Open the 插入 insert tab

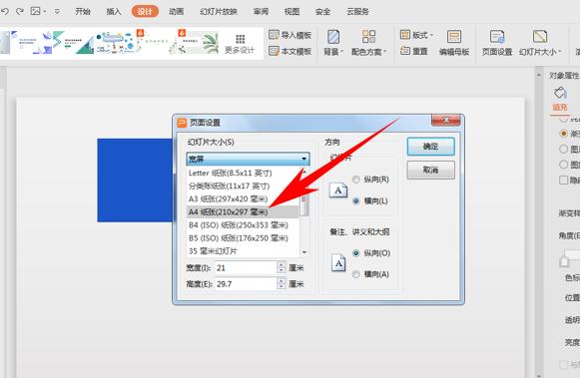(114, 12)
